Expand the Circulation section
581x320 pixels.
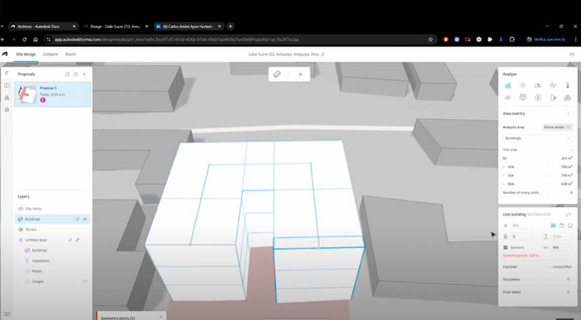568,279
